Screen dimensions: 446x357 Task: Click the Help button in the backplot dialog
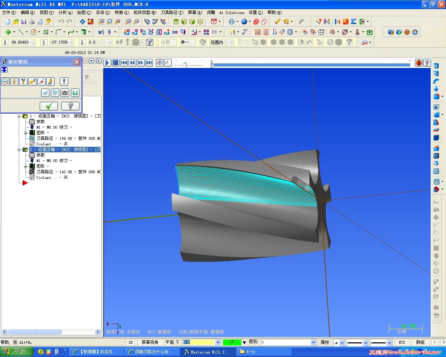point(70,106)
